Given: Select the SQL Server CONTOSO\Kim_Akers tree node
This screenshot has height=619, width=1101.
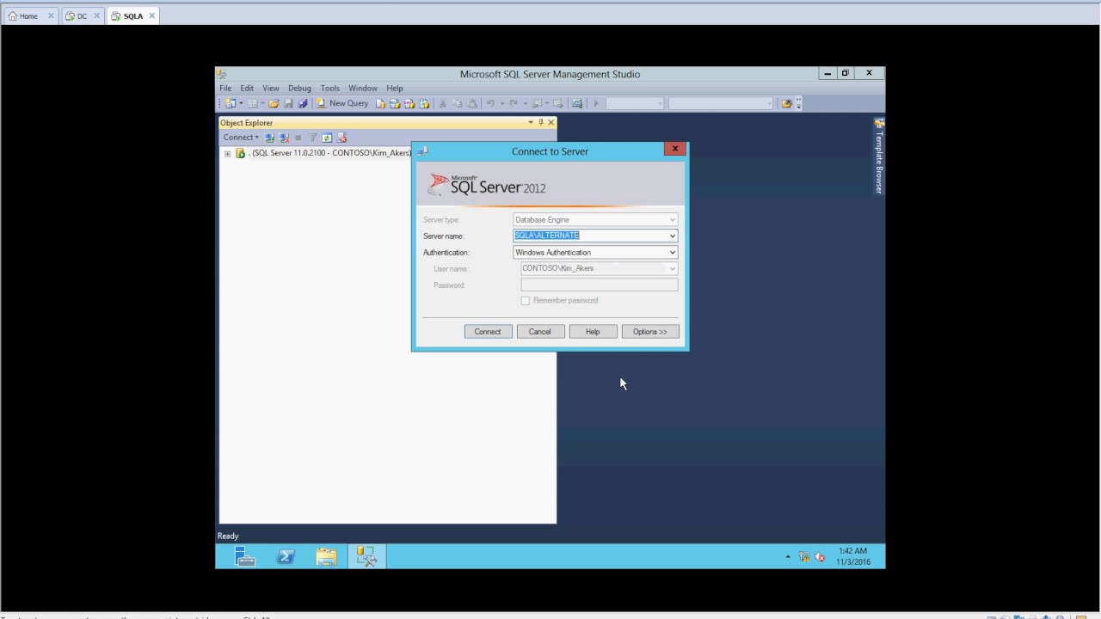Looking at the screenshot, I should (x=329, y=153).
